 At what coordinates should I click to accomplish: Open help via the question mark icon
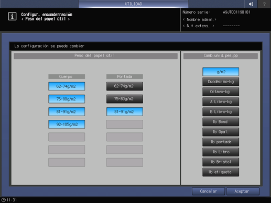[264, 4]
